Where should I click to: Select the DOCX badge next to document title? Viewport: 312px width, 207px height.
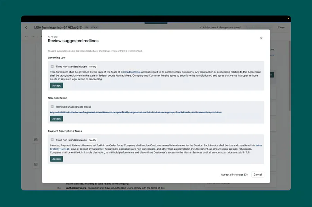point(95,27)
